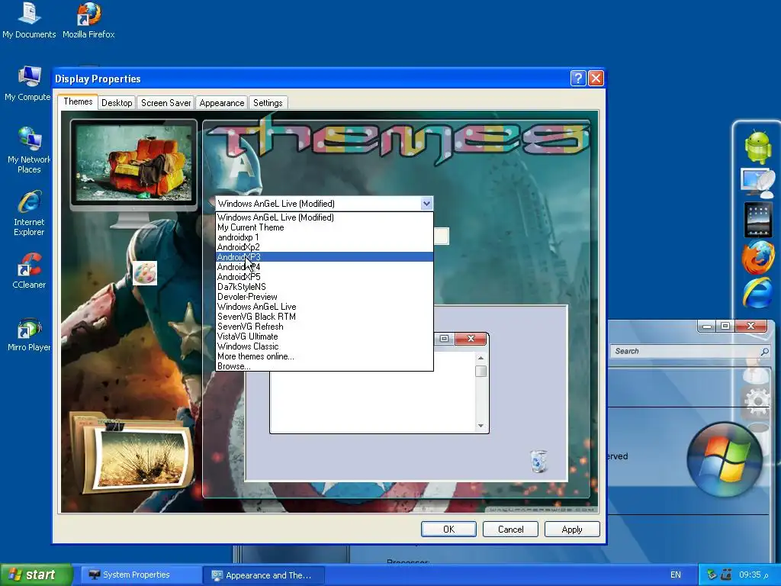Screen dimensions: 781x586
Task: Select Devoler-Preview theme
Action: point(324,297)
